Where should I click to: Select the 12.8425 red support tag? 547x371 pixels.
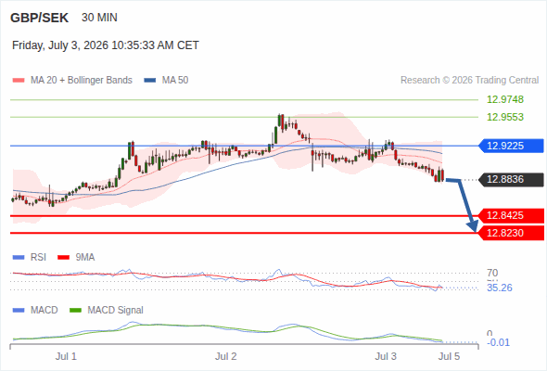click(x=511, y=216)
